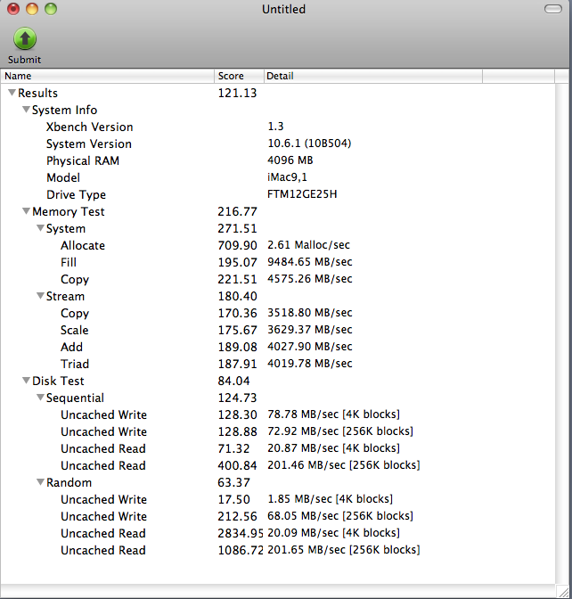Image resolution: width=572 pixels, height=599 pixels.
Task: Click detail 201.46 MB/sec [256K blocks]
Action: click(344, 465)
